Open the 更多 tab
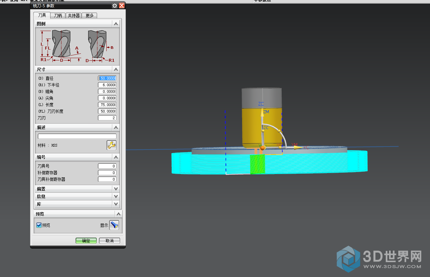430x277 pixels. tap(89, 16)
